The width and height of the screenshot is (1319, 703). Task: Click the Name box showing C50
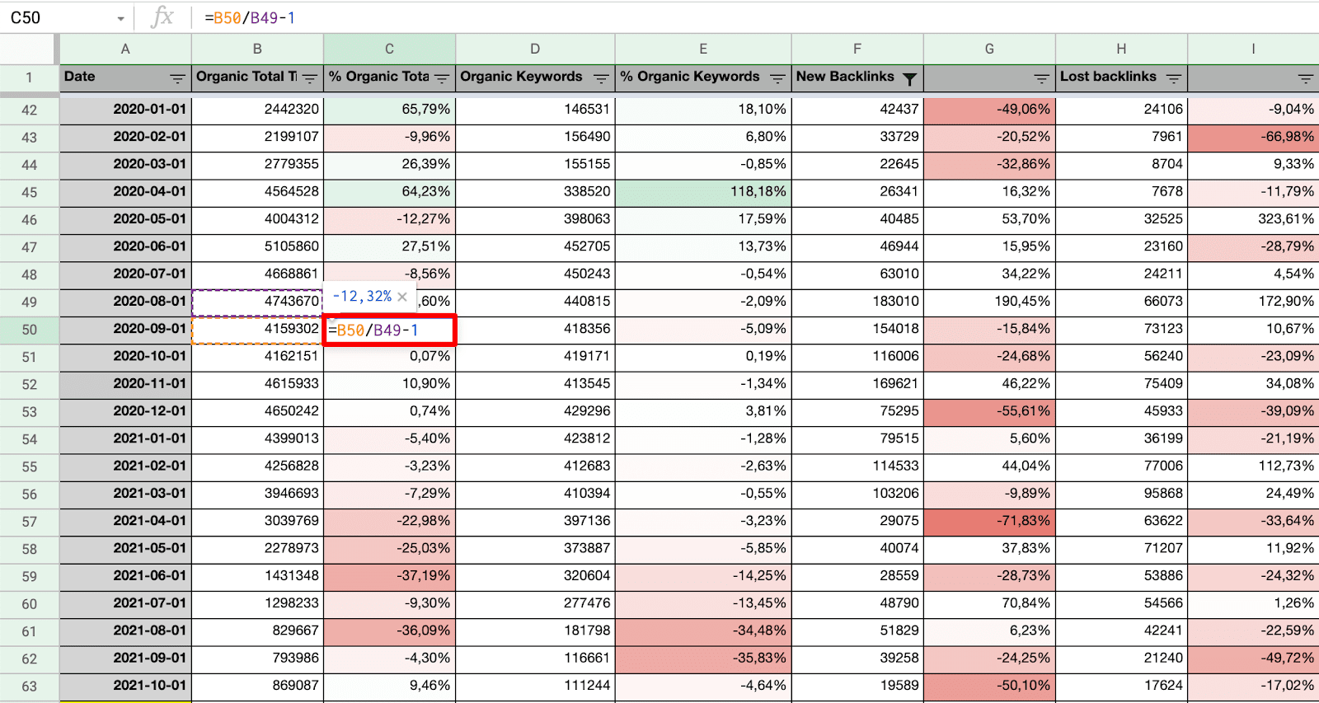coord(58,17)
